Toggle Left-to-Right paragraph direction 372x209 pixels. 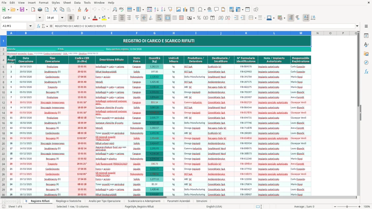(x=291, y=18)
